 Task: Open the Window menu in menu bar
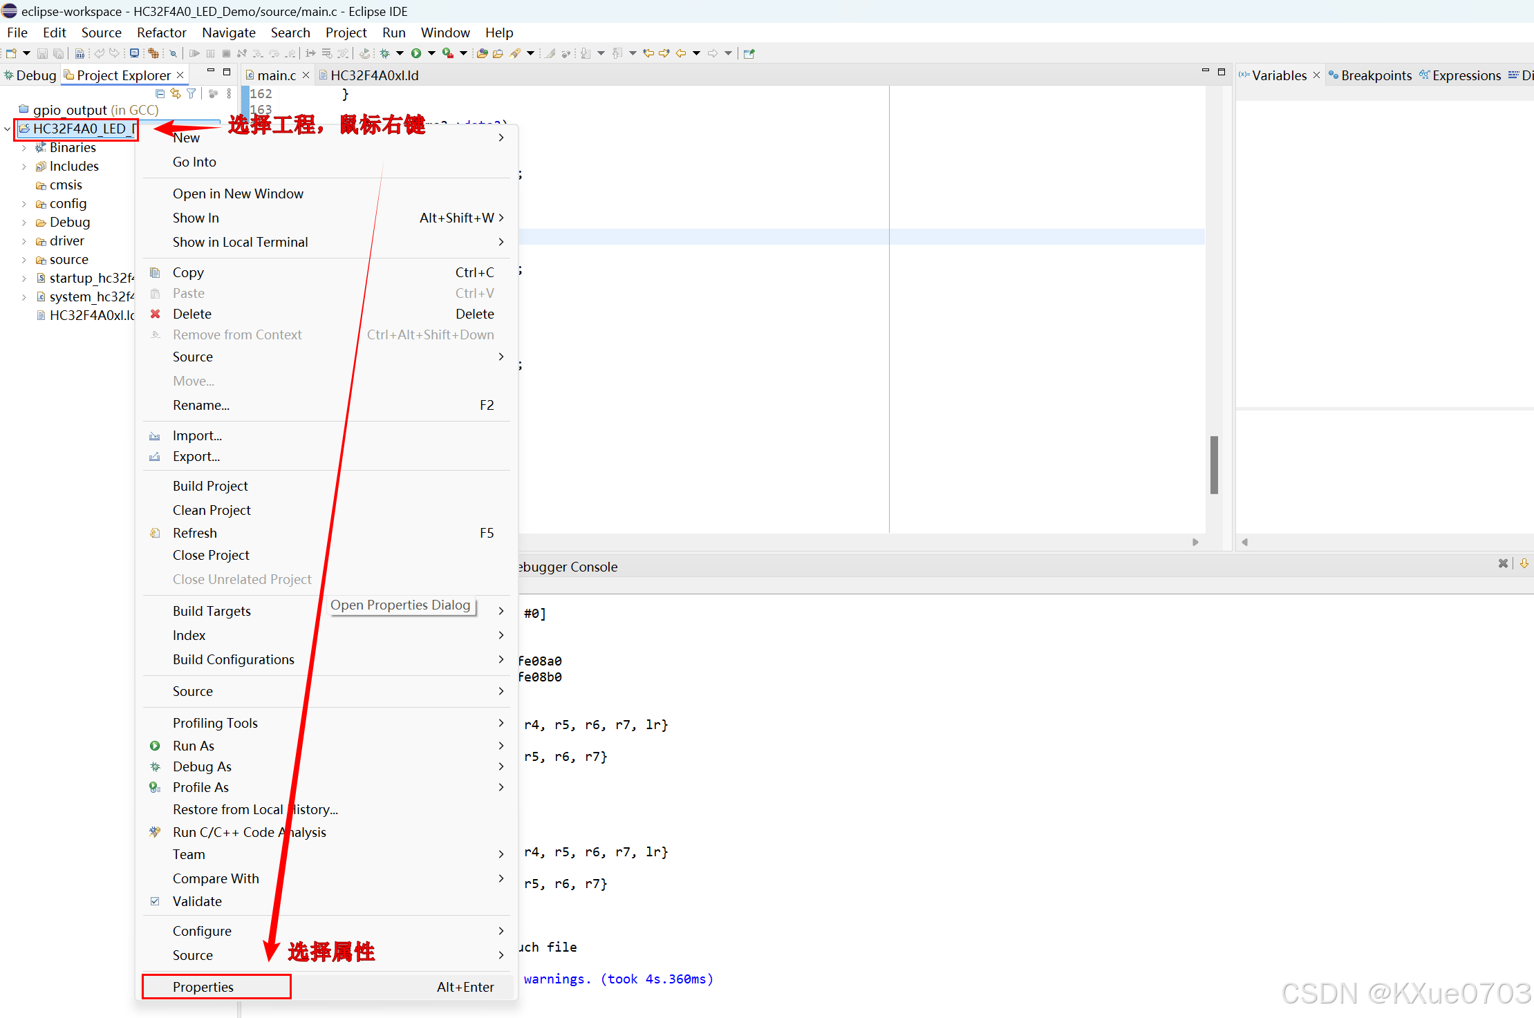(x=445, y=32)
